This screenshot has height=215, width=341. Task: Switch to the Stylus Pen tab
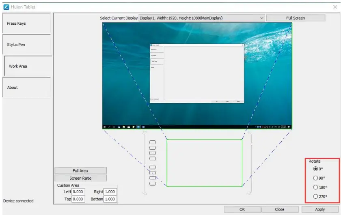pyautogui.click(x=26, y=45)
